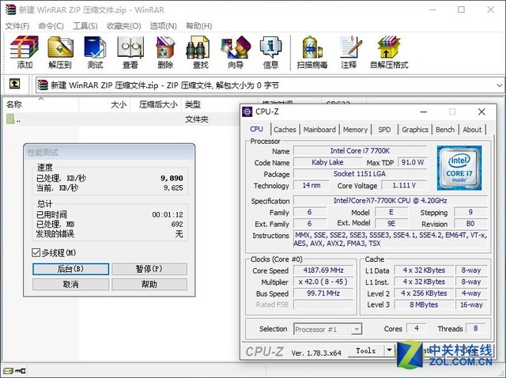Click the Code Name value Kaby Lake
The width and height of the screenshot is (506, 378).
327,162
